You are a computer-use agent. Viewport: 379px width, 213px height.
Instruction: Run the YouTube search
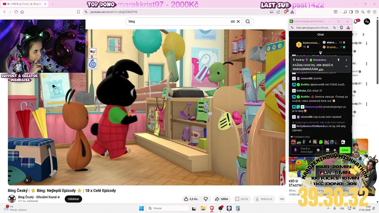click(248, 21)
